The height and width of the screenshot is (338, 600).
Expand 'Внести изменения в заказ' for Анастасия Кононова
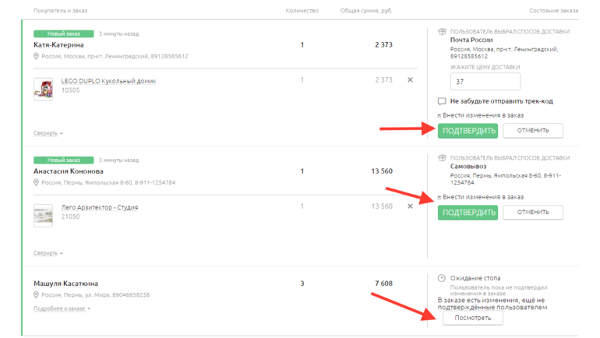[x=482, y=197]
